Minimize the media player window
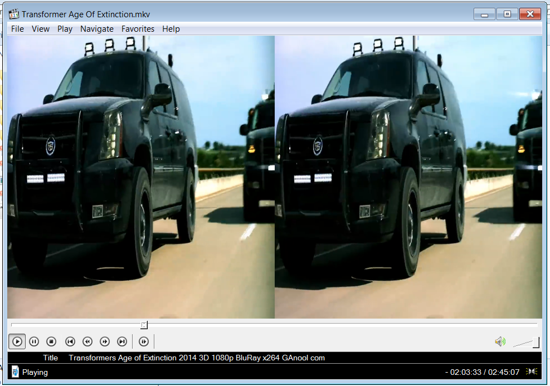This screenshot has height=386, width=550. pyautogui.click(x=484, y=14)
